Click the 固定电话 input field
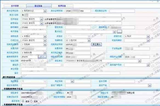Viewport: 160px width, 106px height. coord(78,27)
